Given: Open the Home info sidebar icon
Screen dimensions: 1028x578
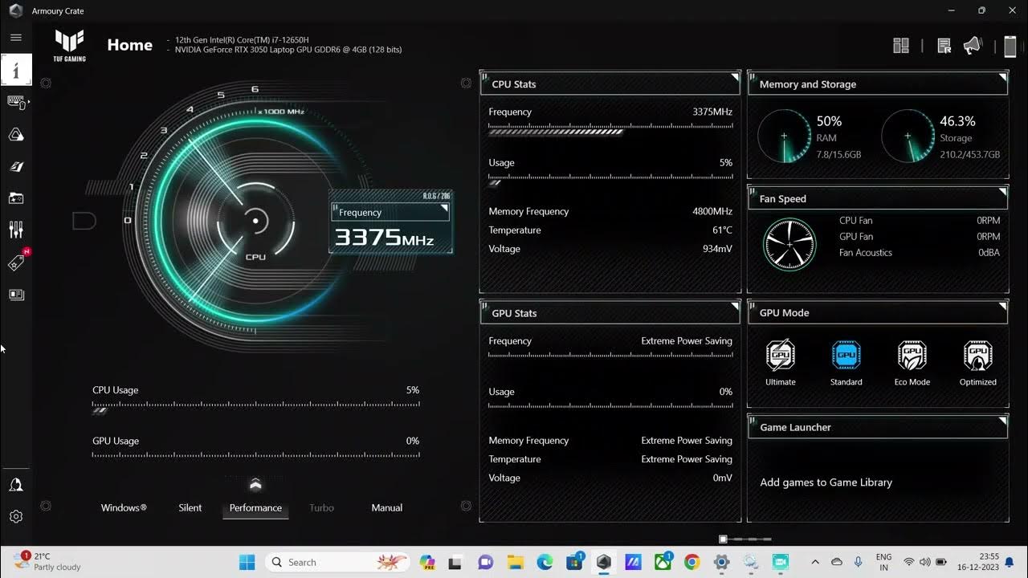Looking at the screenshot, I should pos(16,70).
